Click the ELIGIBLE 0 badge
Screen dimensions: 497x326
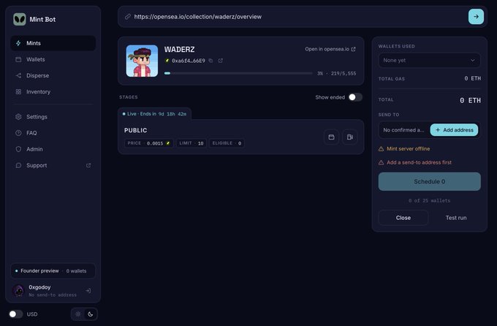pos(227,143)
